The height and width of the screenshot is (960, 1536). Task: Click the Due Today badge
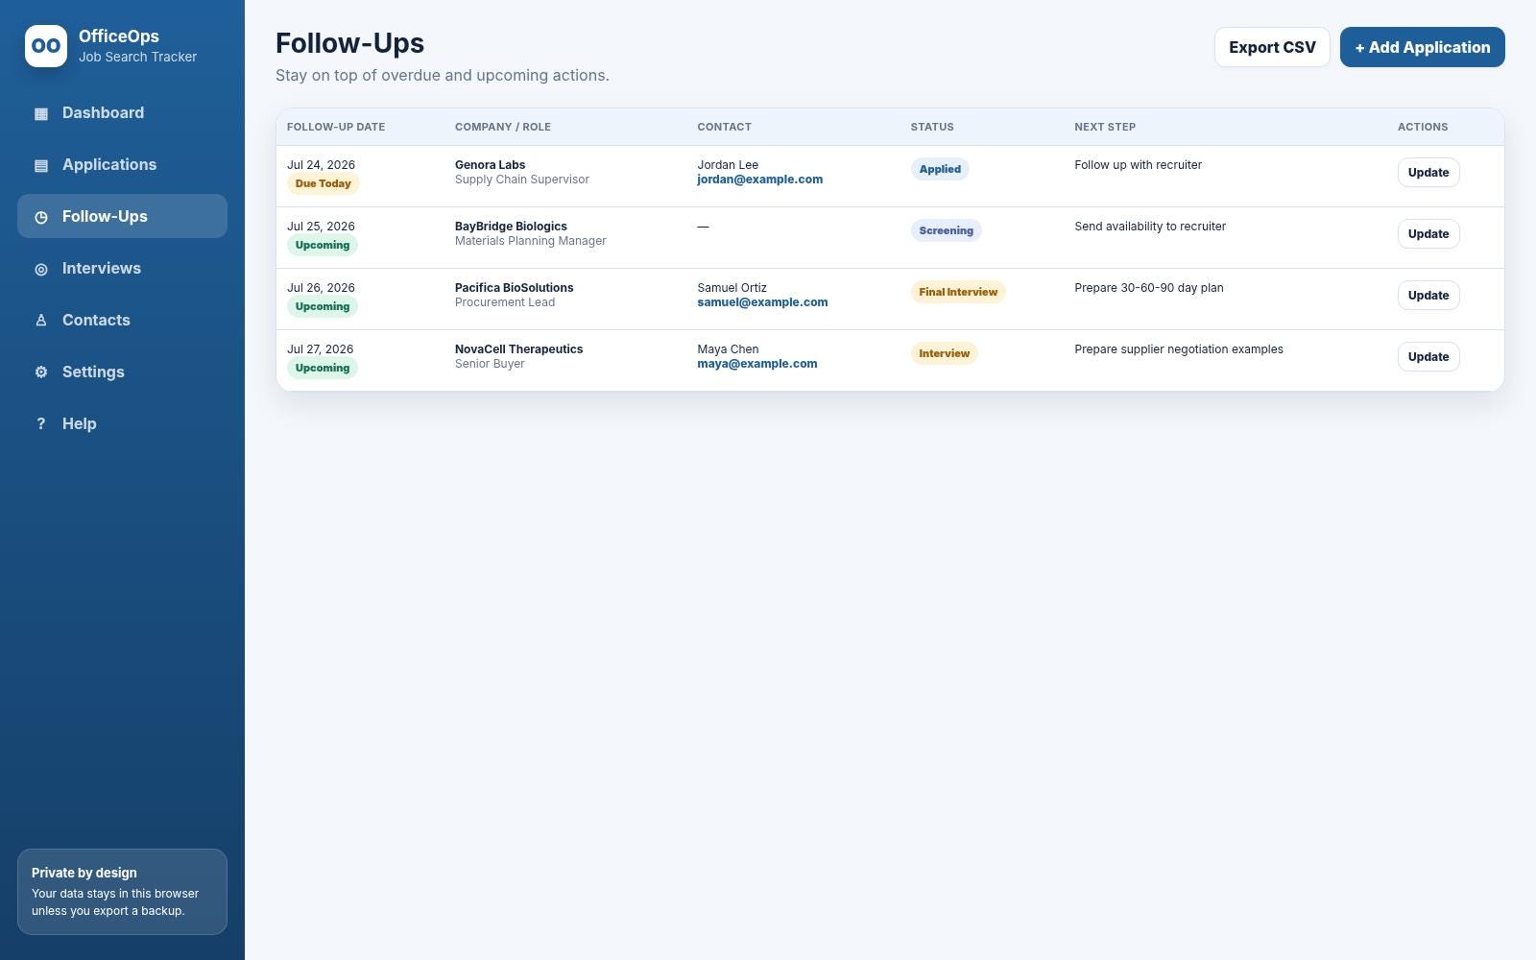(x=324, y=184)
